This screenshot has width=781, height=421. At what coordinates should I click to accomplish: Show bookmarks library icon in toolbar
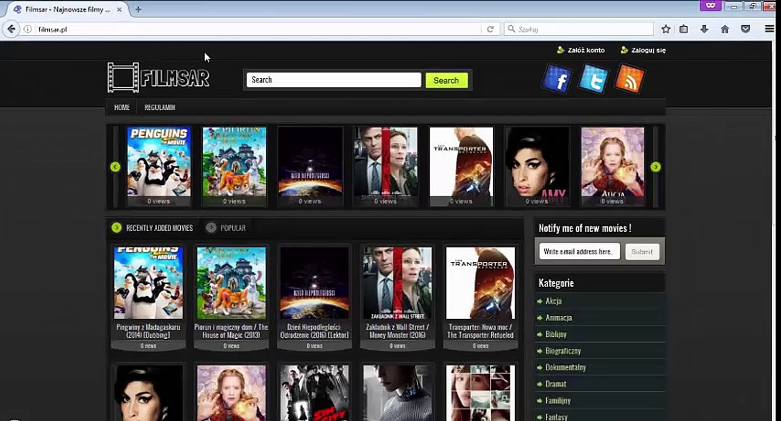click(683, 29)
